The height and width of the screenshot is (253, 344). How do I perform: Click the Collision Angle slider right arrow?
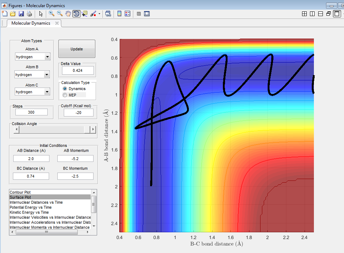[x=93, y=129]
